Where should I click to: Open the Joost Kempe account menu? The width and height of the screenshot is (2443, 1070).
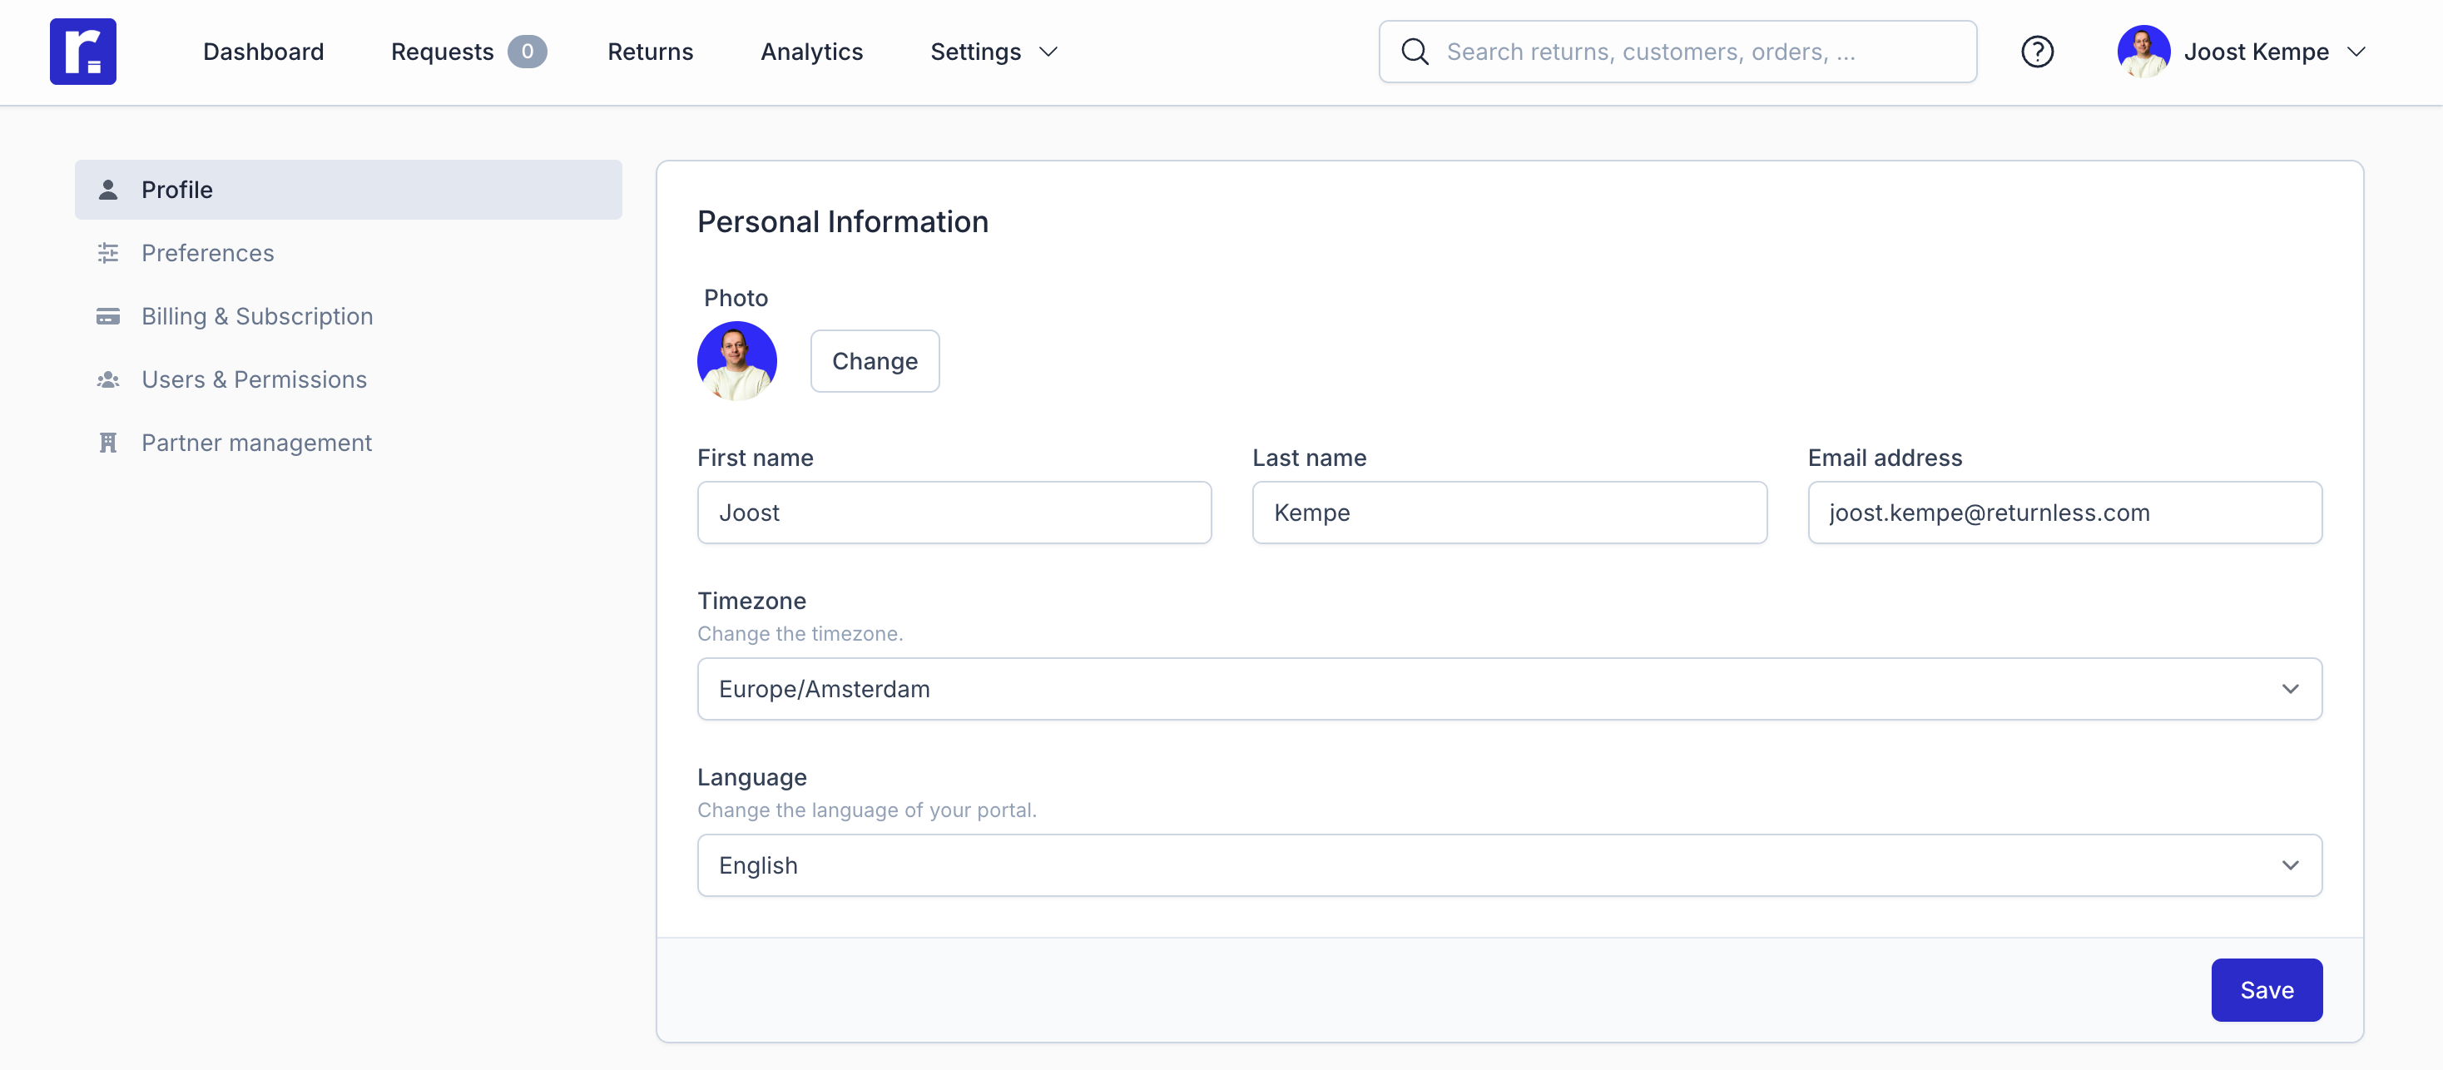click(2257, 52)
